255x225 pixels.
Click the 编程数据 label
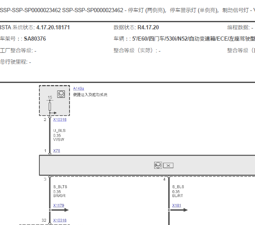click(239, 27)
